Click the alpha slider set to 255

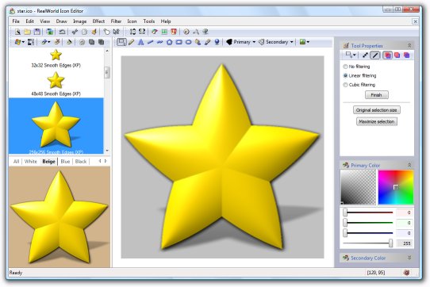pyautogui.click(x=368, y=243)
